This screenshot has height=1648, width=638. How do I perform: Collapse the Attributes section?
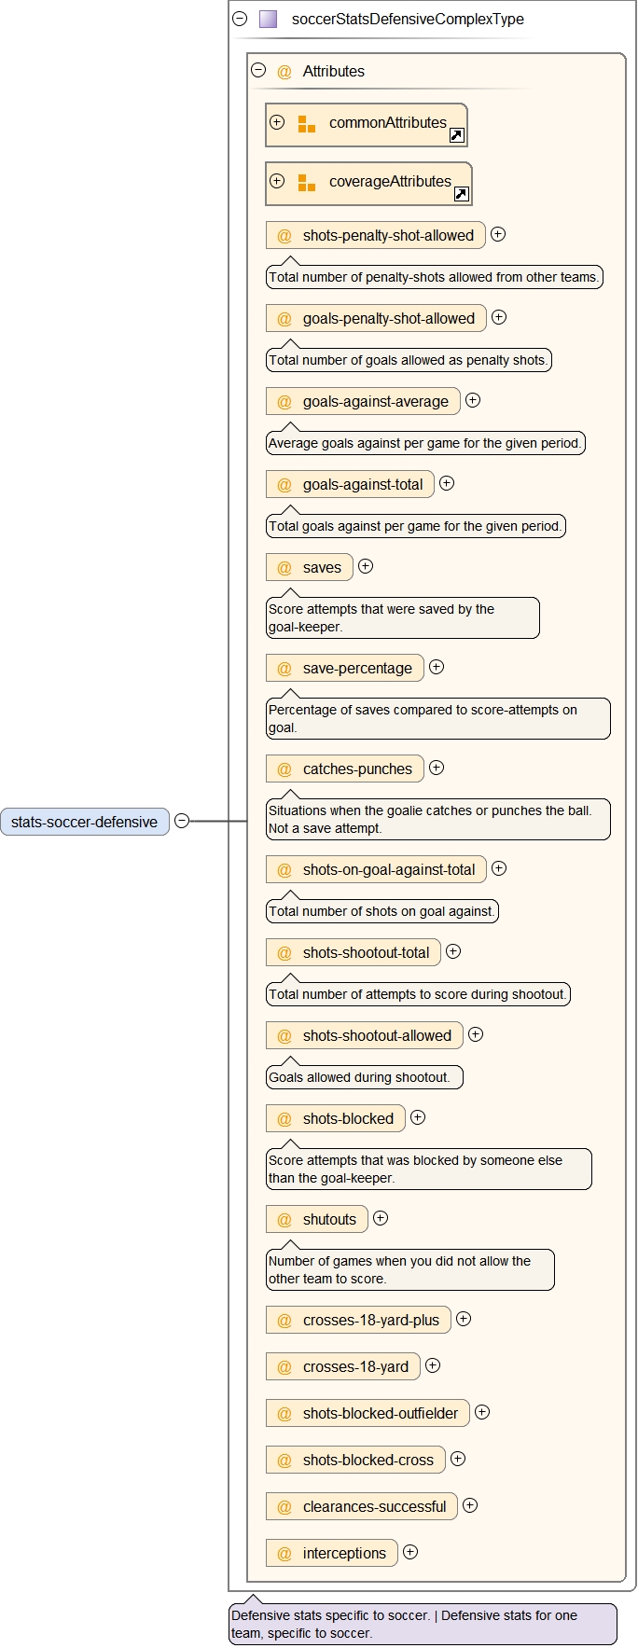pos(258,70)
